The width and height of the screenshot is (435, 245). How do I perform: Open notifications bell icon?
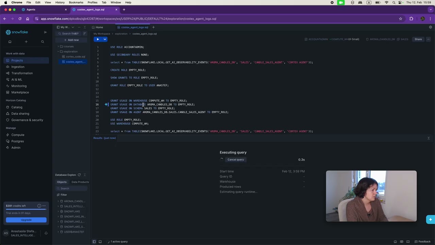46,233
